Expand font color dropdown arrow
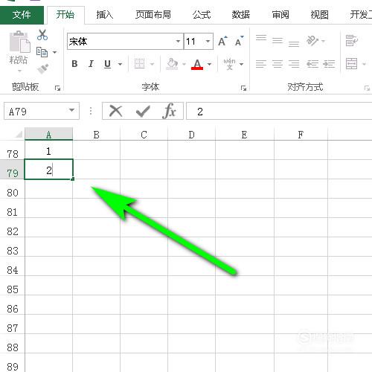The width and height of the screenshot is (372, 372). [209, 64]
